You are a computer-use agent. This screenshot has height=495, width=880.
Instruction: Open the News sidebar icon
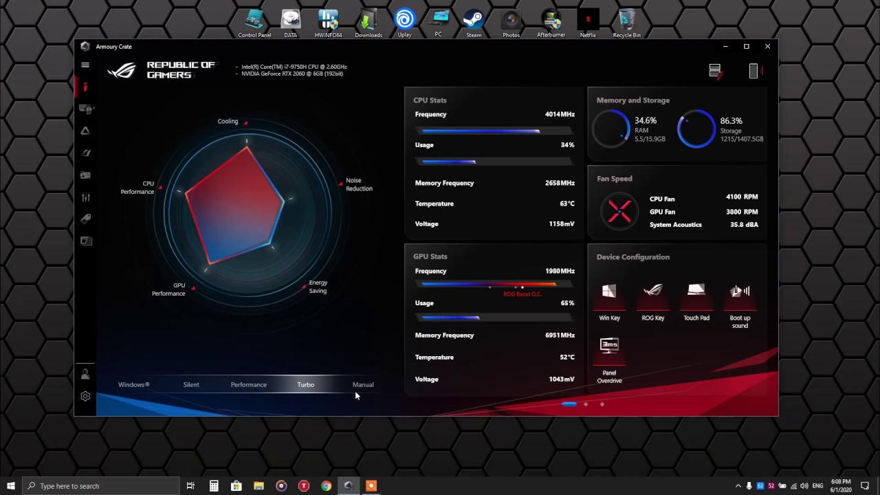86,241
